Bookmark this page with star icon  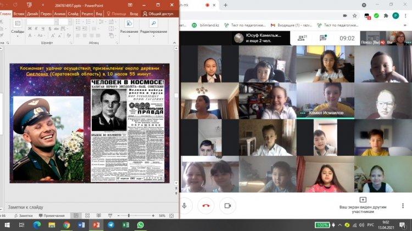[354, 16]
